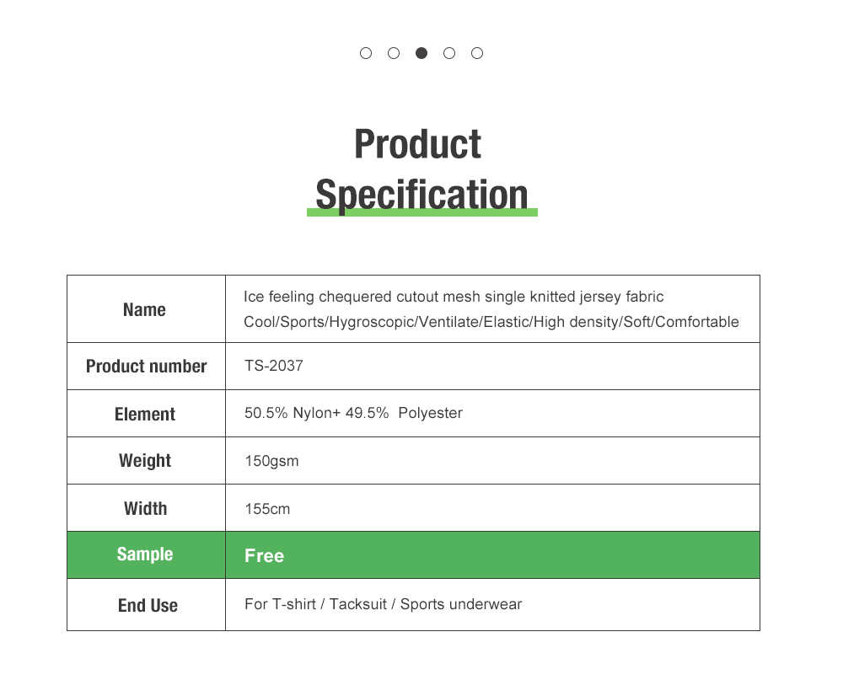The width and height of the screenshot is (843, 680).
Task: Click the Free sample text
Action: coord(264,556)
